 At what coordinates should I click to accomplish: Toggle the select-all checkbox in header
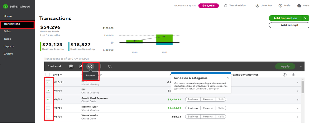pyautogui.click(x=48, y=75)
